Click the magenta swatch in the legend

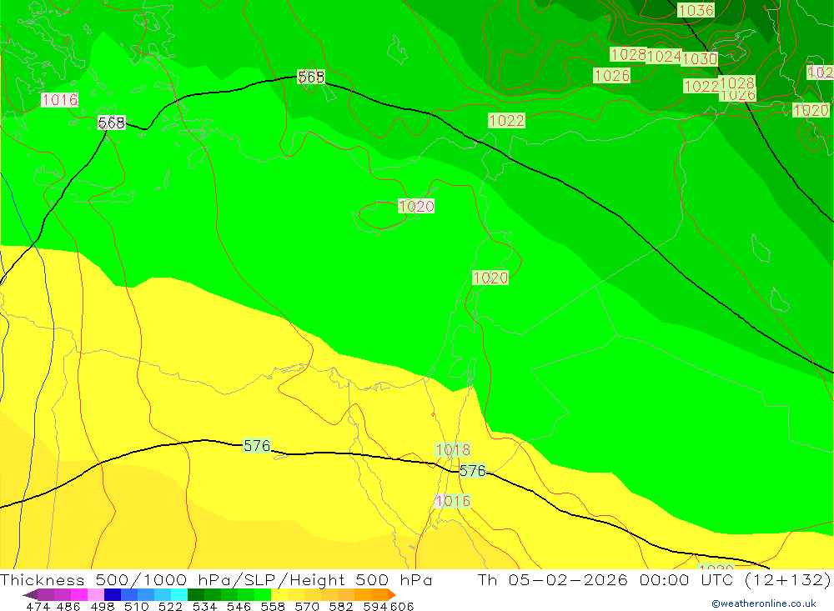[79, 594]
